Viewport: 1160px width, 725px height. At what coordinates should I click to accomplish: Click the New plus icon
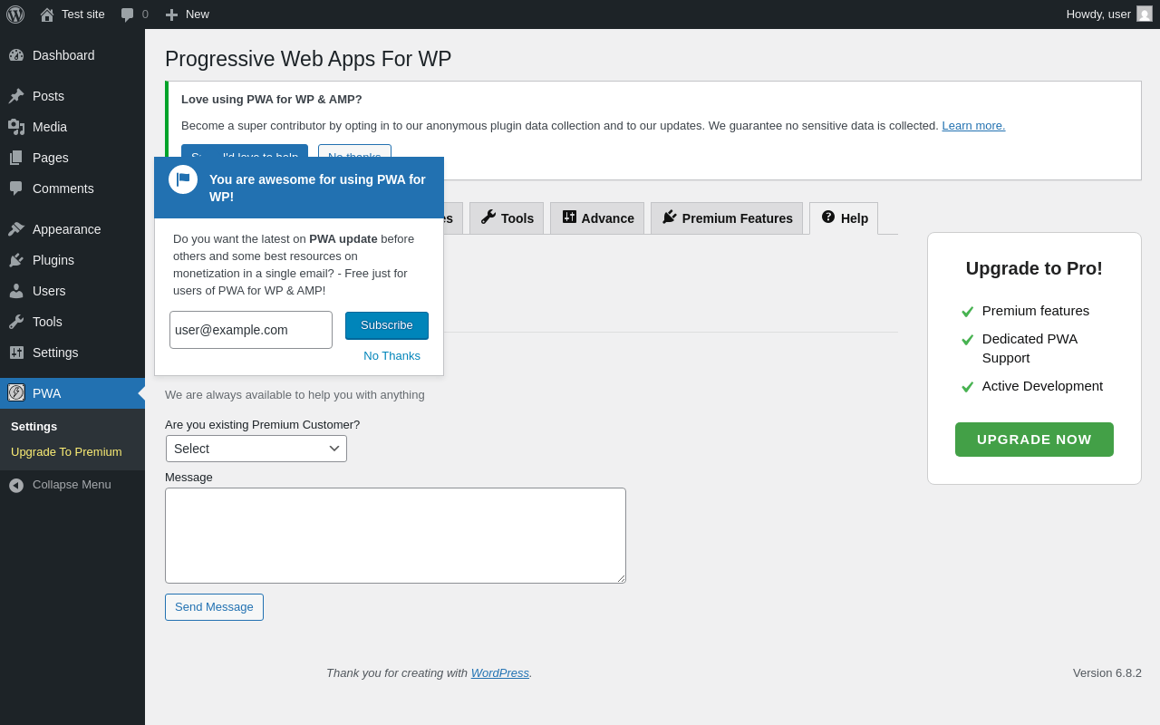pyautogui.click(x=171, y=14)
